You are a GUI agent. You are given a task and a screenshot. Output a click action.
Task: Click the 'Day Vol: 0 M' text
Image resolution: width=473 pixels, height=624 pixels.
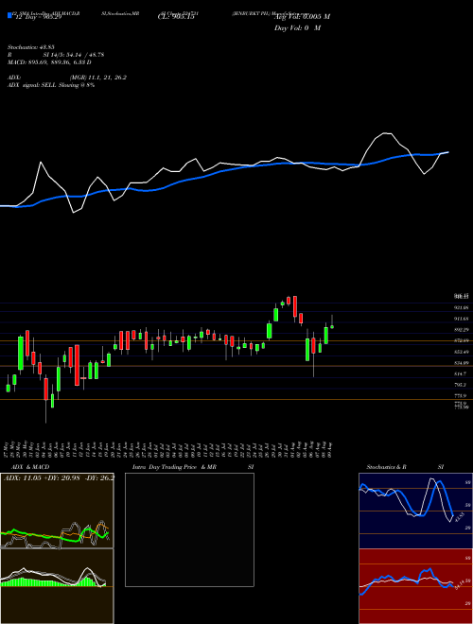coord(297,27)
